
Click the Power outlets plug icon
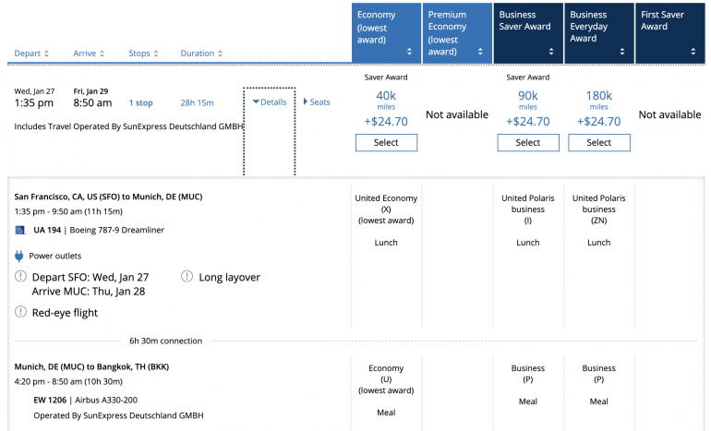(19, 256)
